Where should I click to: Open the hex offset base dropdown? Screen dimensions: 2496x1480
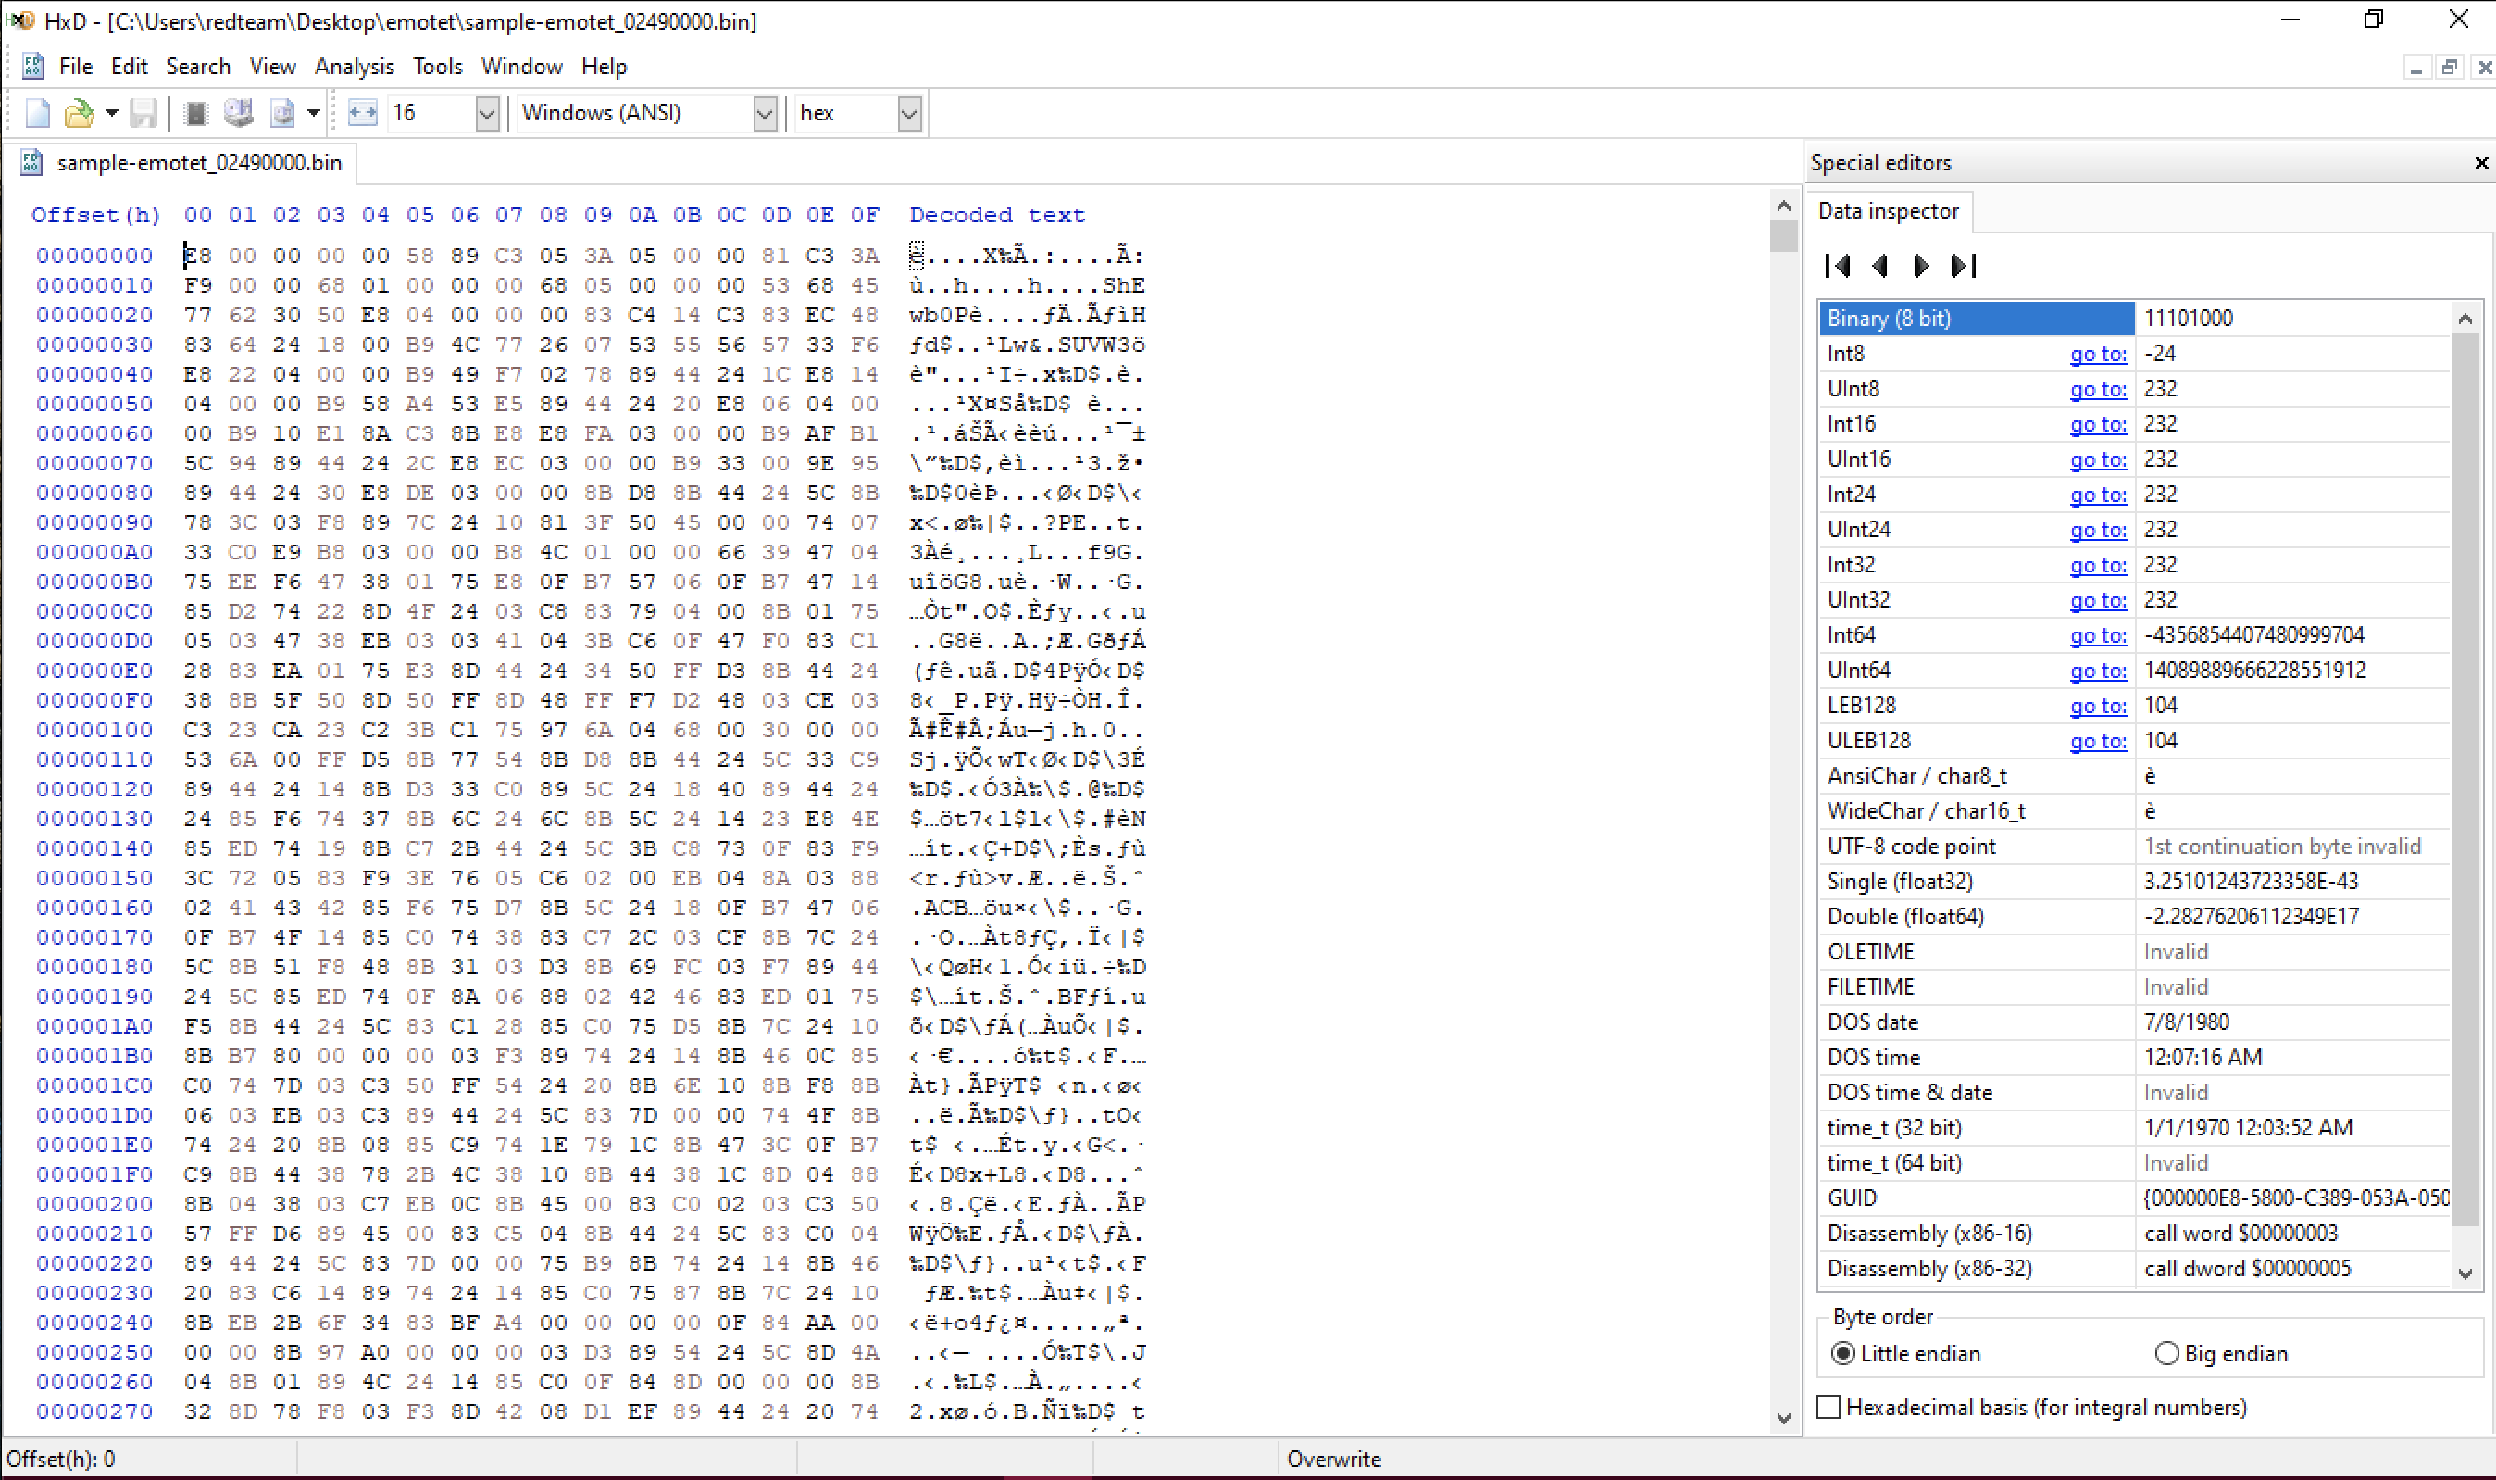pyautogui.click(x=909, y=114)
